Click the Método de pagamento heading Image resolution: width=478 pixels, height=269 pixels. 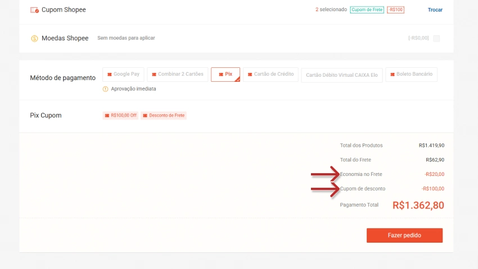(63, 78)
